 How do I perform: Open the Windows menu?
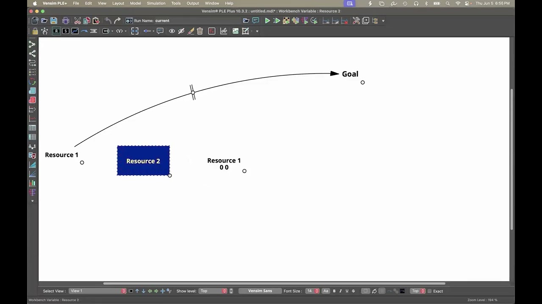212,3
